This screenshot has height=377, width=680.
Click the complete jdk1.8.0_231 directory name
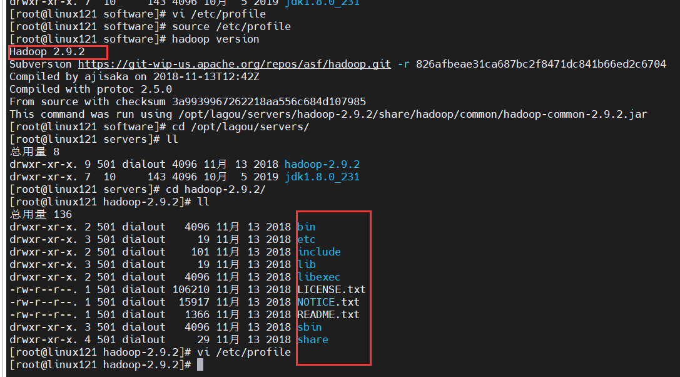(x=322, y=177)
